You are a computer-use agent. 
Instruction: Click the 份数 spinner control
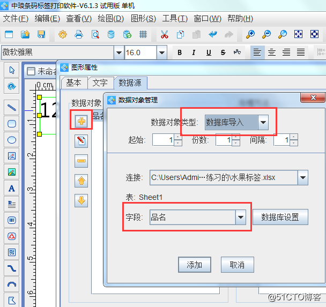pos(235,140)
